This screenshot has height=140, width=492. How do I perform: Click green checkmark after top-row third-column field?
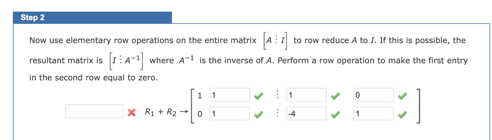coord(335,96)
